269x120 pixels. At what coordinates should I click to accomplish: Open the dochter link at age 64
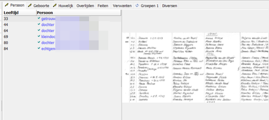point(48,31)
